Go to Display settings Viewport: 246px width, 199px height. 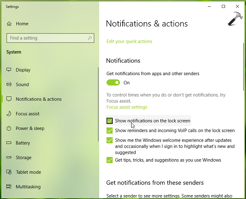tap(23, 70)
